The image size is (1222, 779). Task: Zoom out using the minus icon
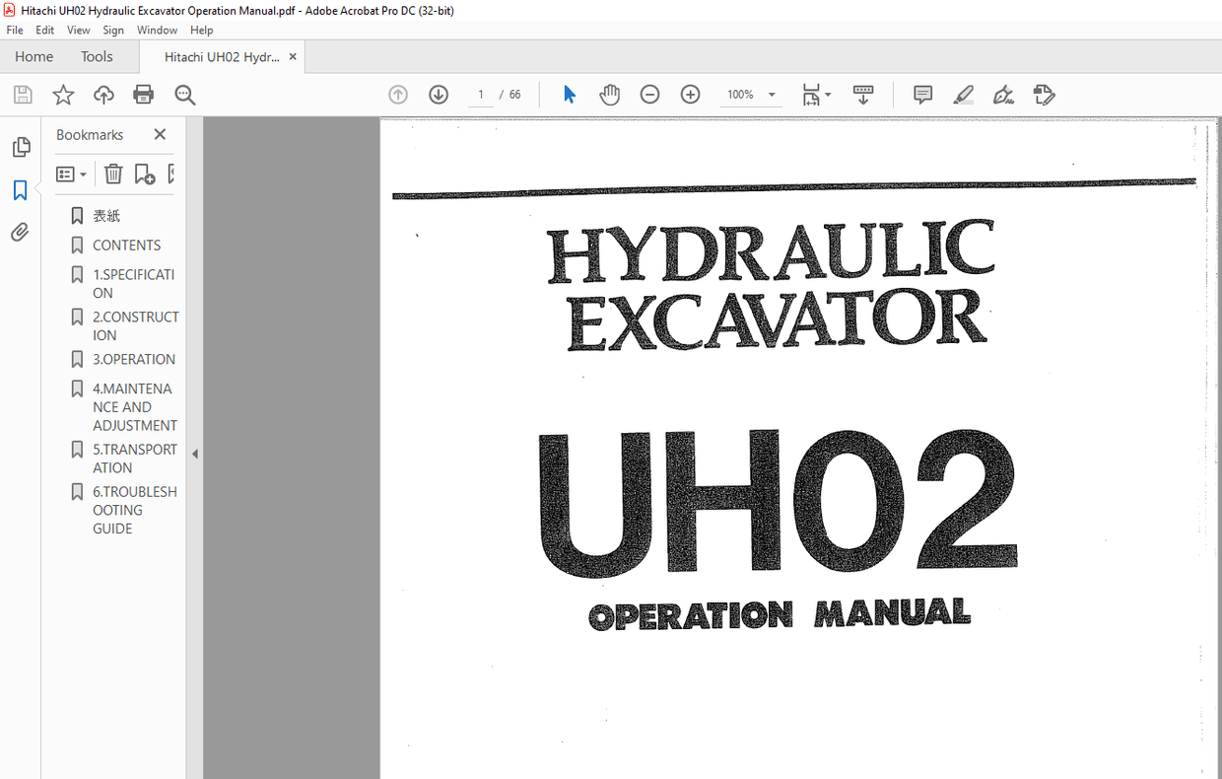pyautogui.click(x=649, y=94)
